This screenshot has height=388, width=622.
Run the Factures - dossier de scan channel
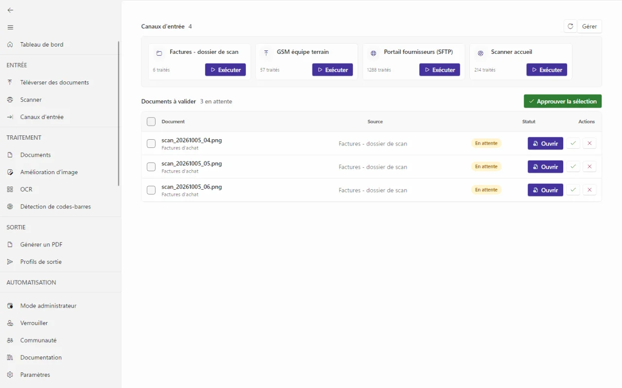[225, 70]
